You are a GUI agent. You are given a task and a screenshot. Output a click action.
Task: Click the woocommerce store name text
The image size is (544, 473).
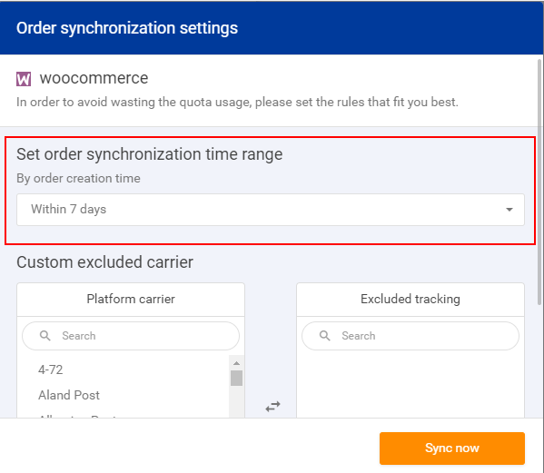[94, 78]
